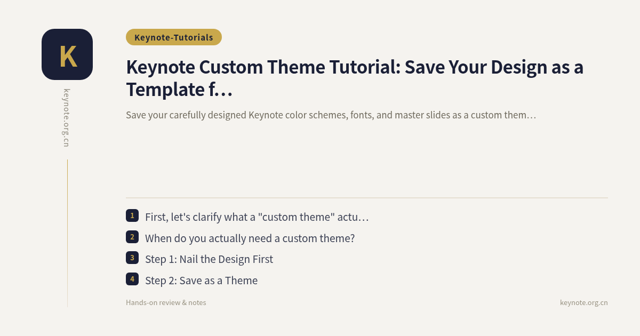Click the number 3 badge

click(132, 258)
